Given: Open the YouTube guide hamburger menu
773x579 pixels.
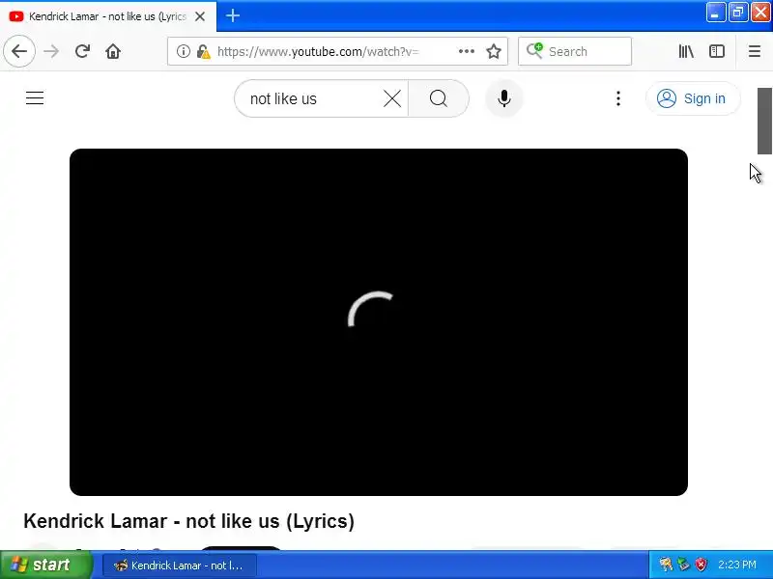Looking at the screenshot, I should click(x=35, y=98).
